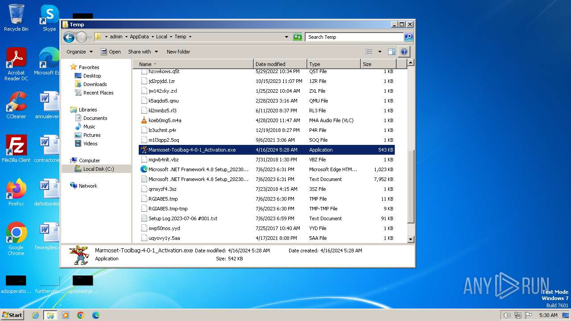571x321 pixels.
Task: Sort by the Size column header
Action: (378, 64)
